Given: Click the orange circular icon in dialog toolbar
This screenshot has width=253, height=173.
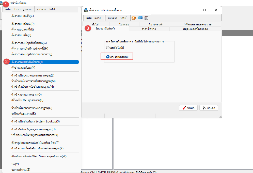Looking at the screenshot, I should [133, 18].
